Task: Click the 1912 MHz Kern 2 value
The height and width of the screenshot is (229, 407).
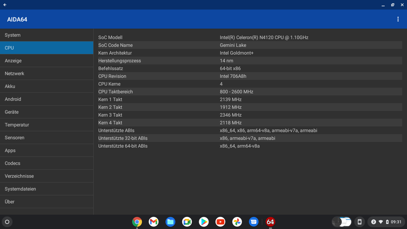Action: [x=231, y=107]
